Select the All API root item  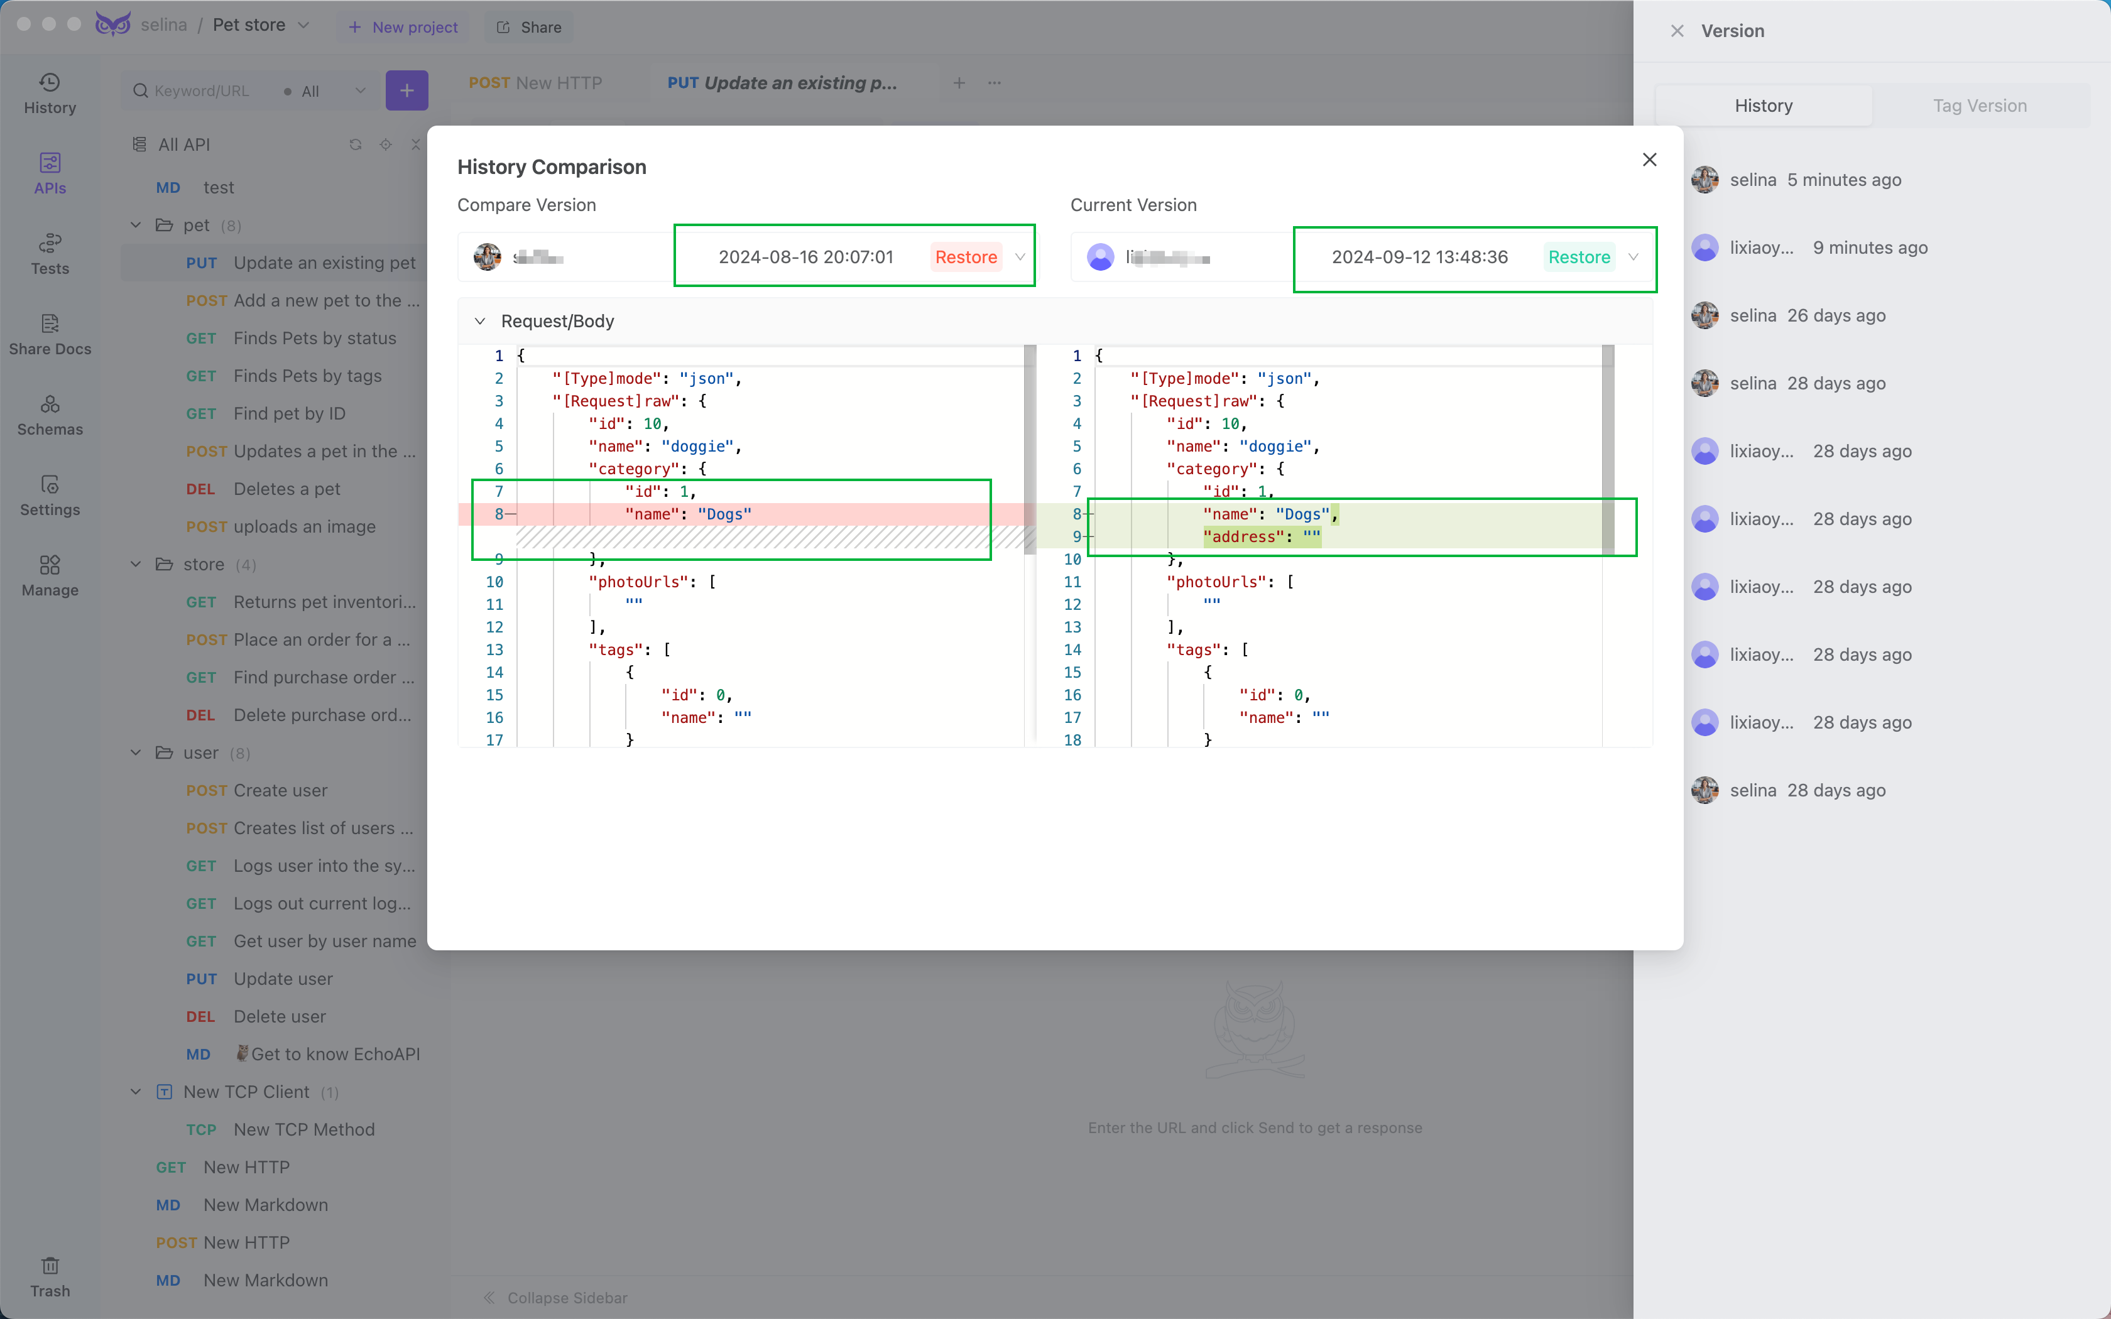tap(185, 145)
